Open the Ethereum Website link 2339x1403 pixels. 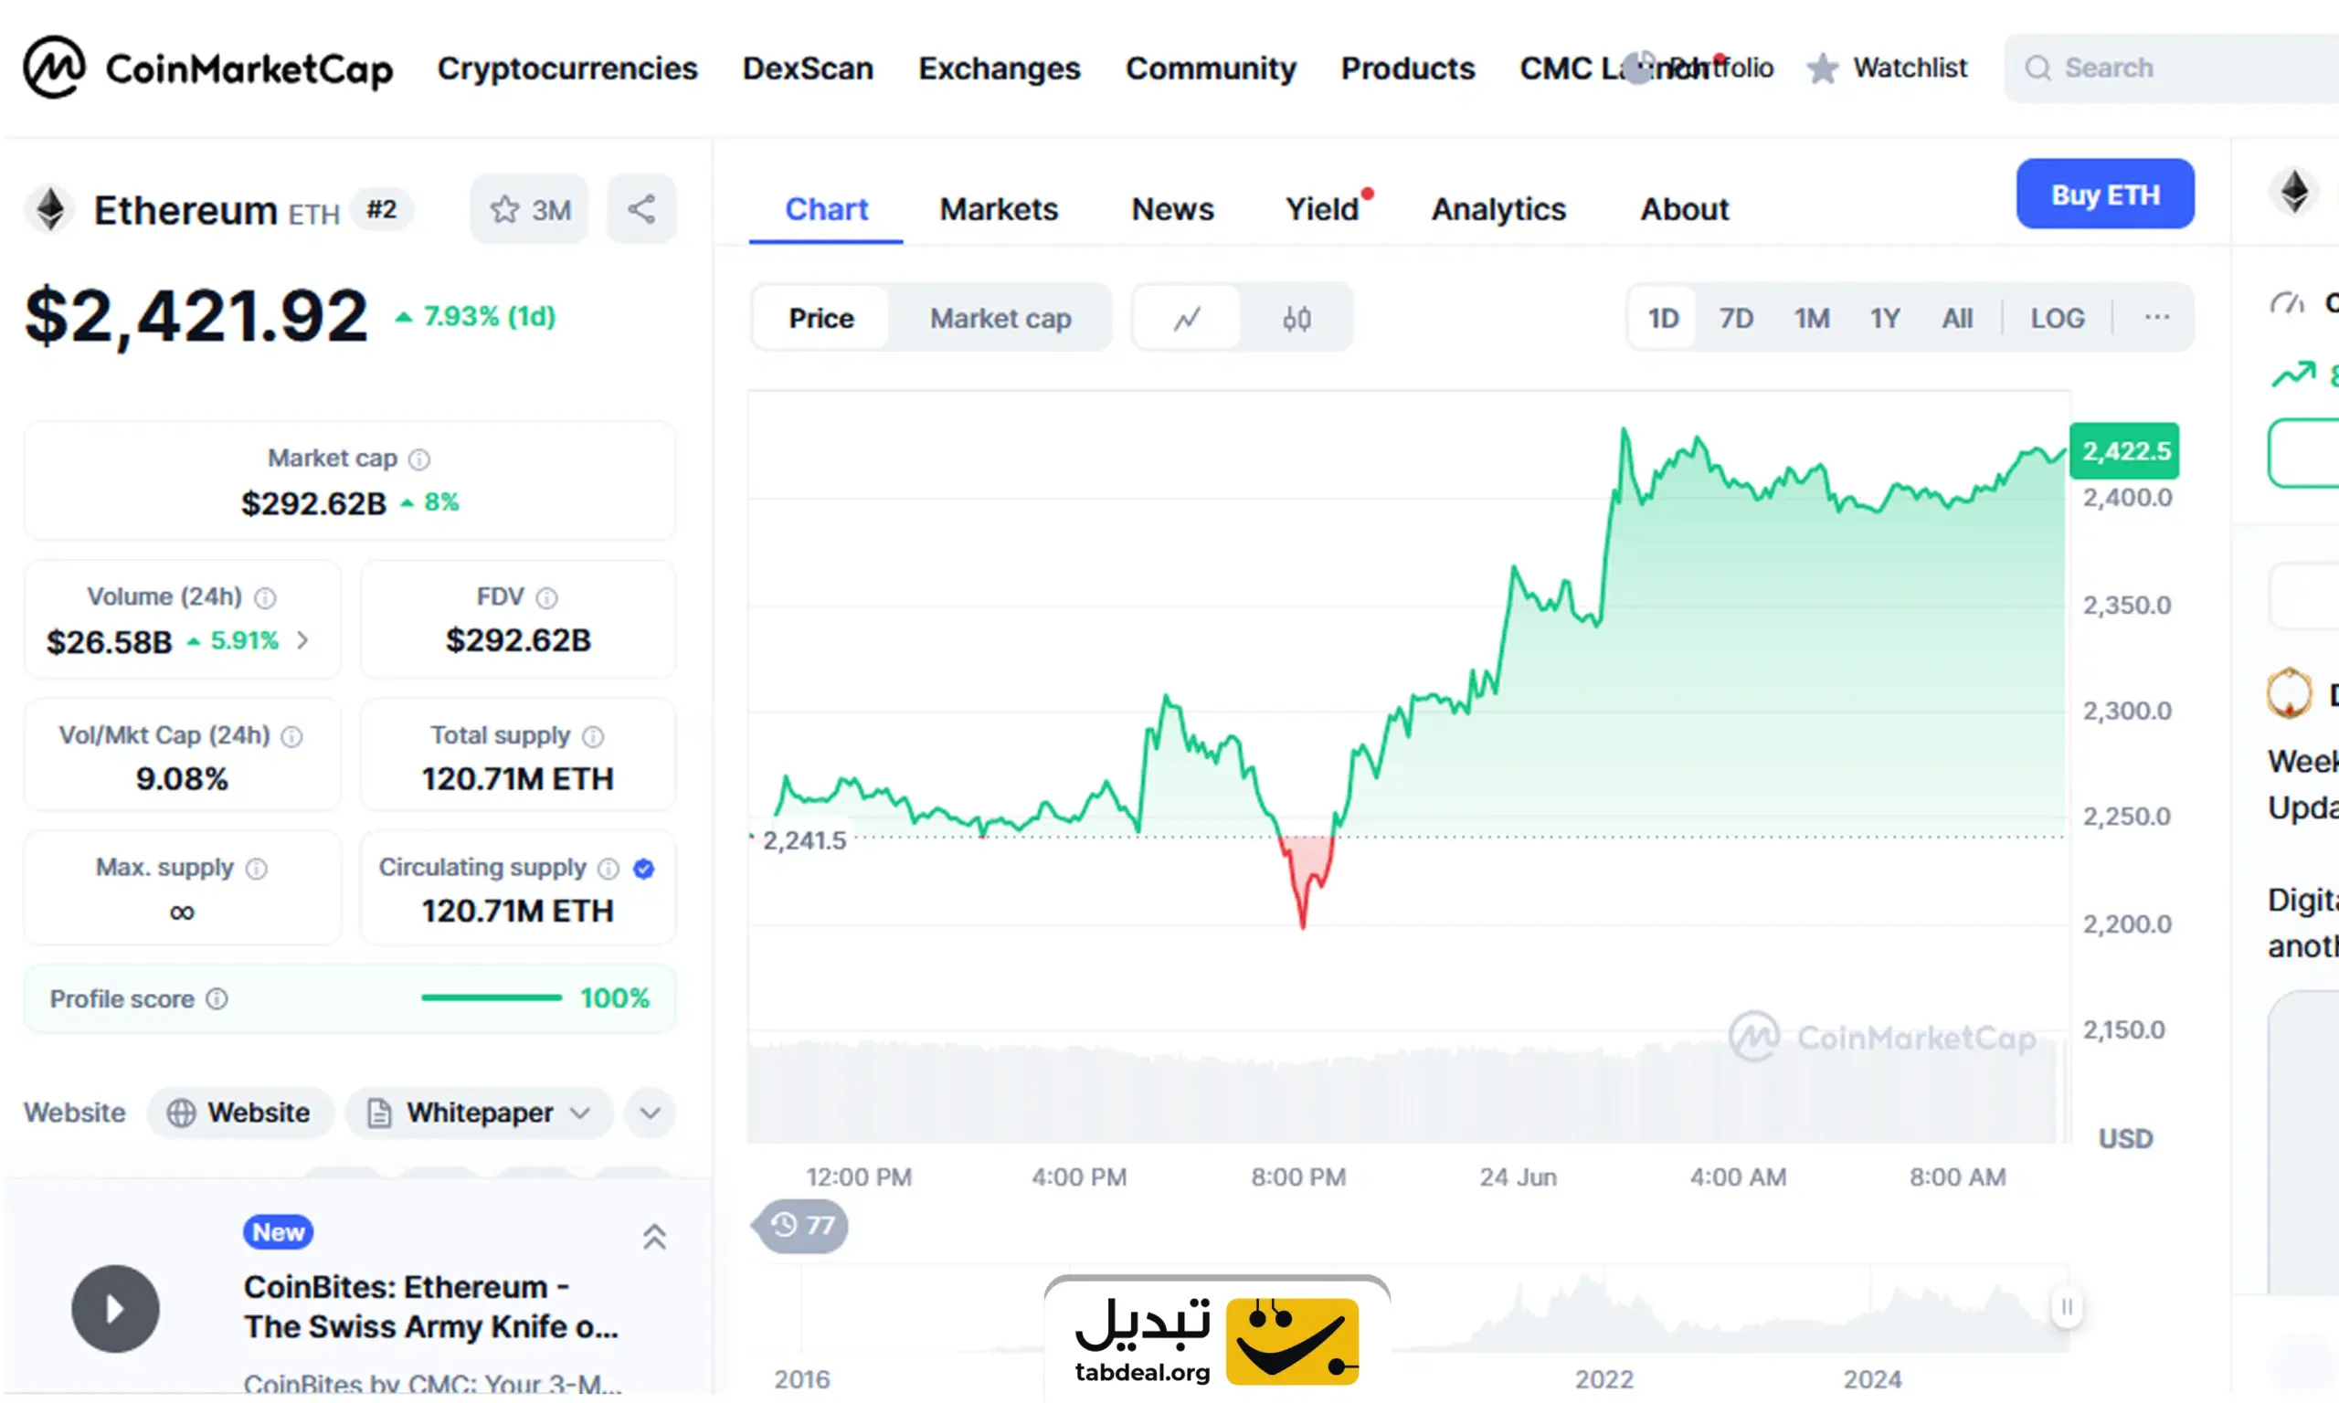coord(240,1113)
